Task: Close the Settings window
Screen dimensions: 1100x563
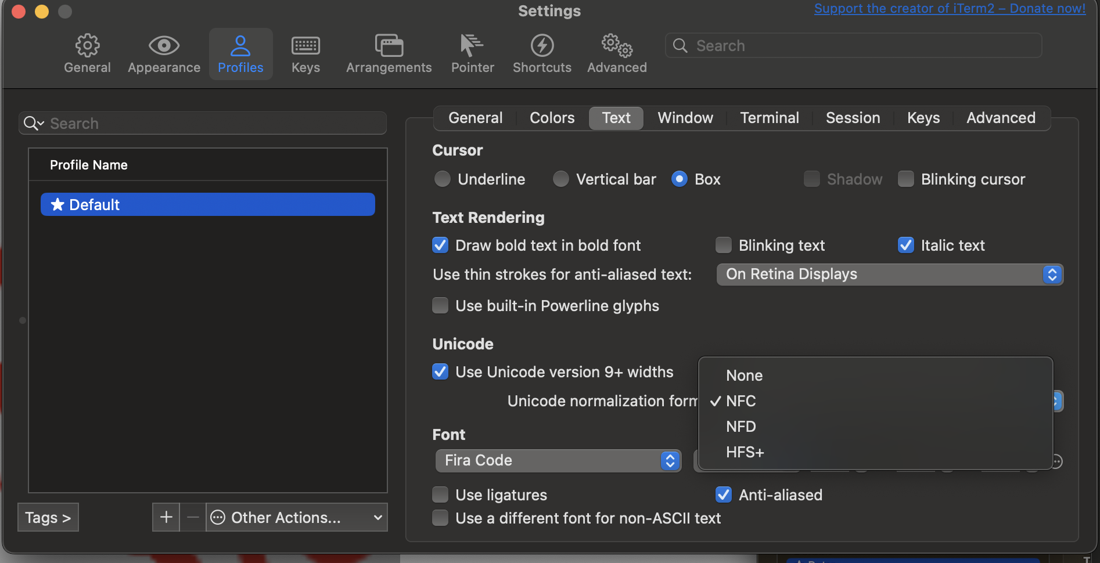Action: click(19, 11)
